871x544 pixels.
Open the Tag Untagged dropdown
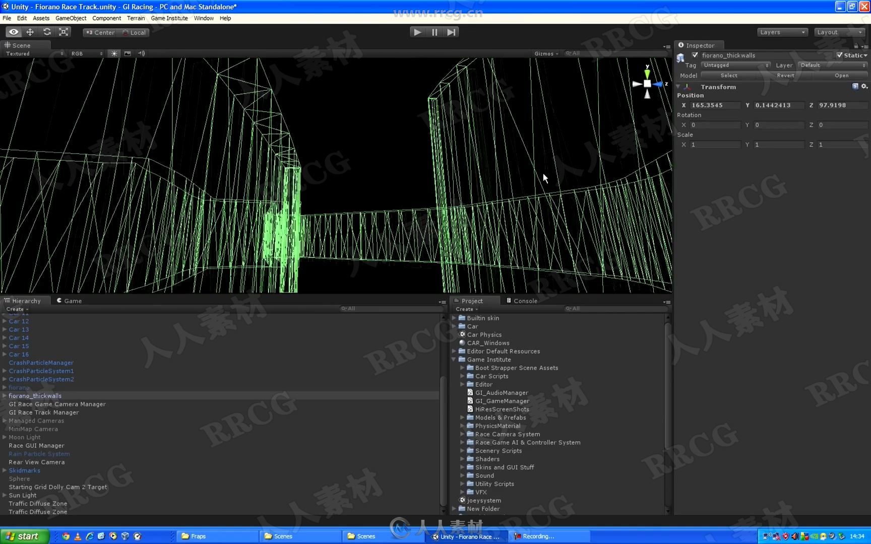[x=736, y=65]
